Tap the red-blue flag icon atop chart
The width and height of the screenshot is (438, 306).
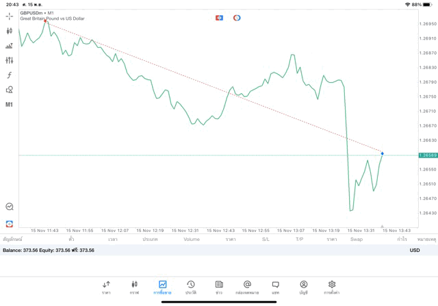(x=219, y=17)
